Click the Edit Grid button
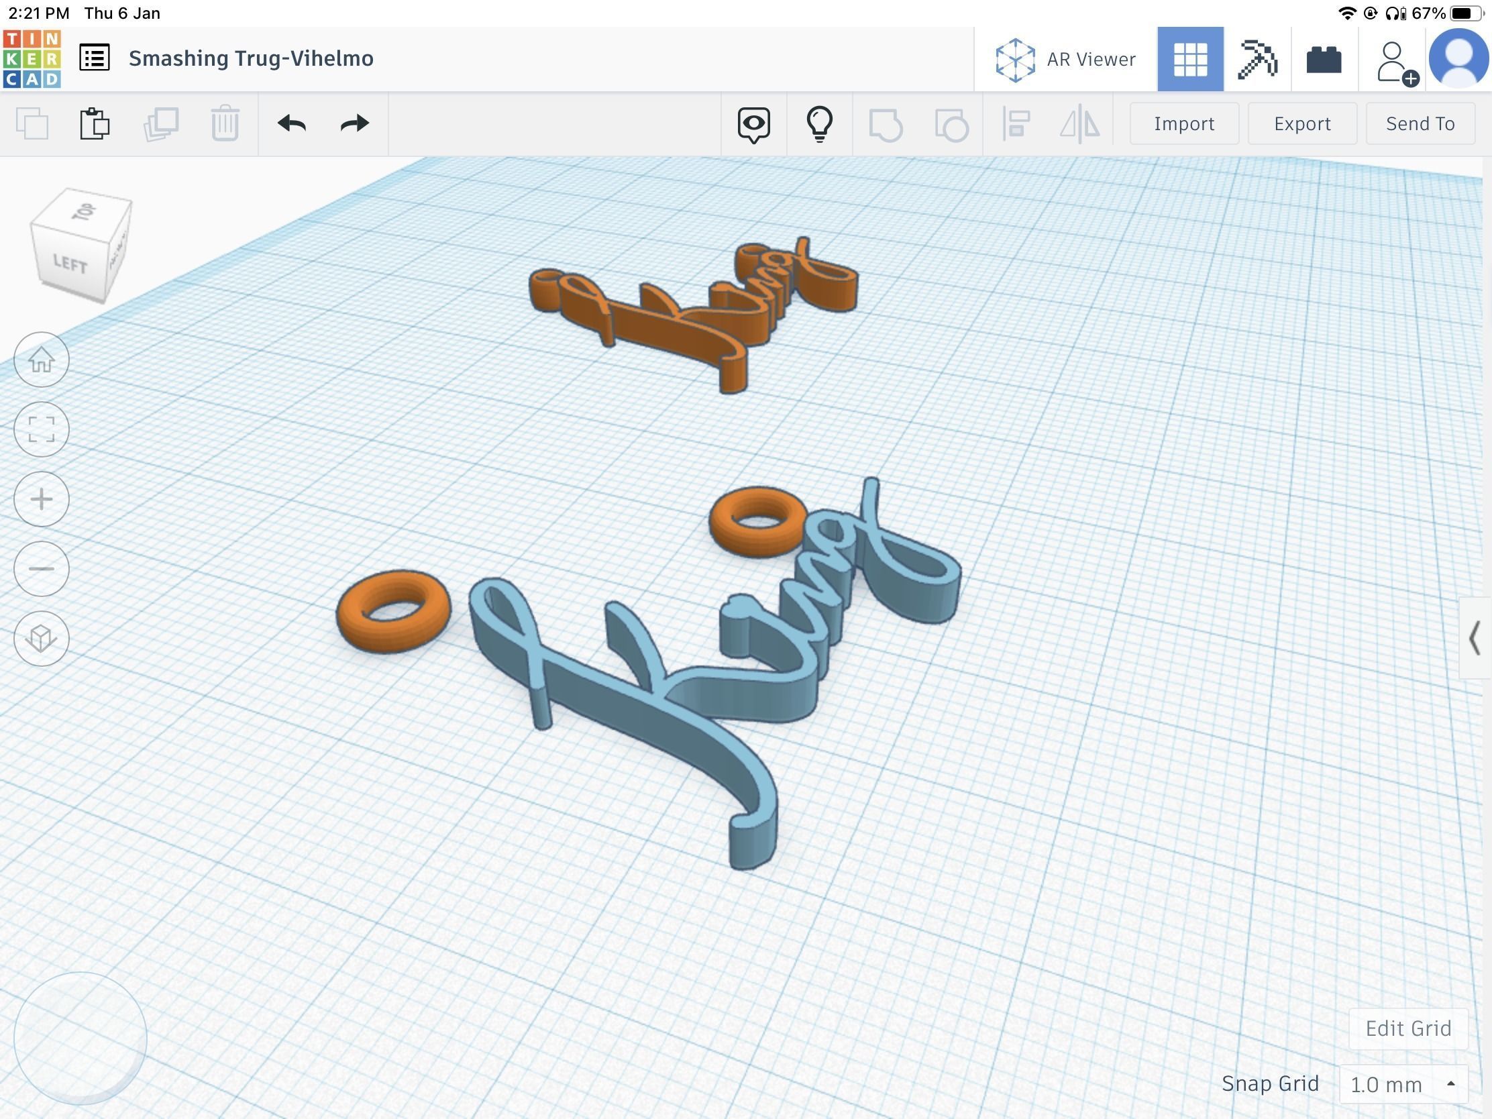1492x1119 pixels. tap(1408, 1028)
